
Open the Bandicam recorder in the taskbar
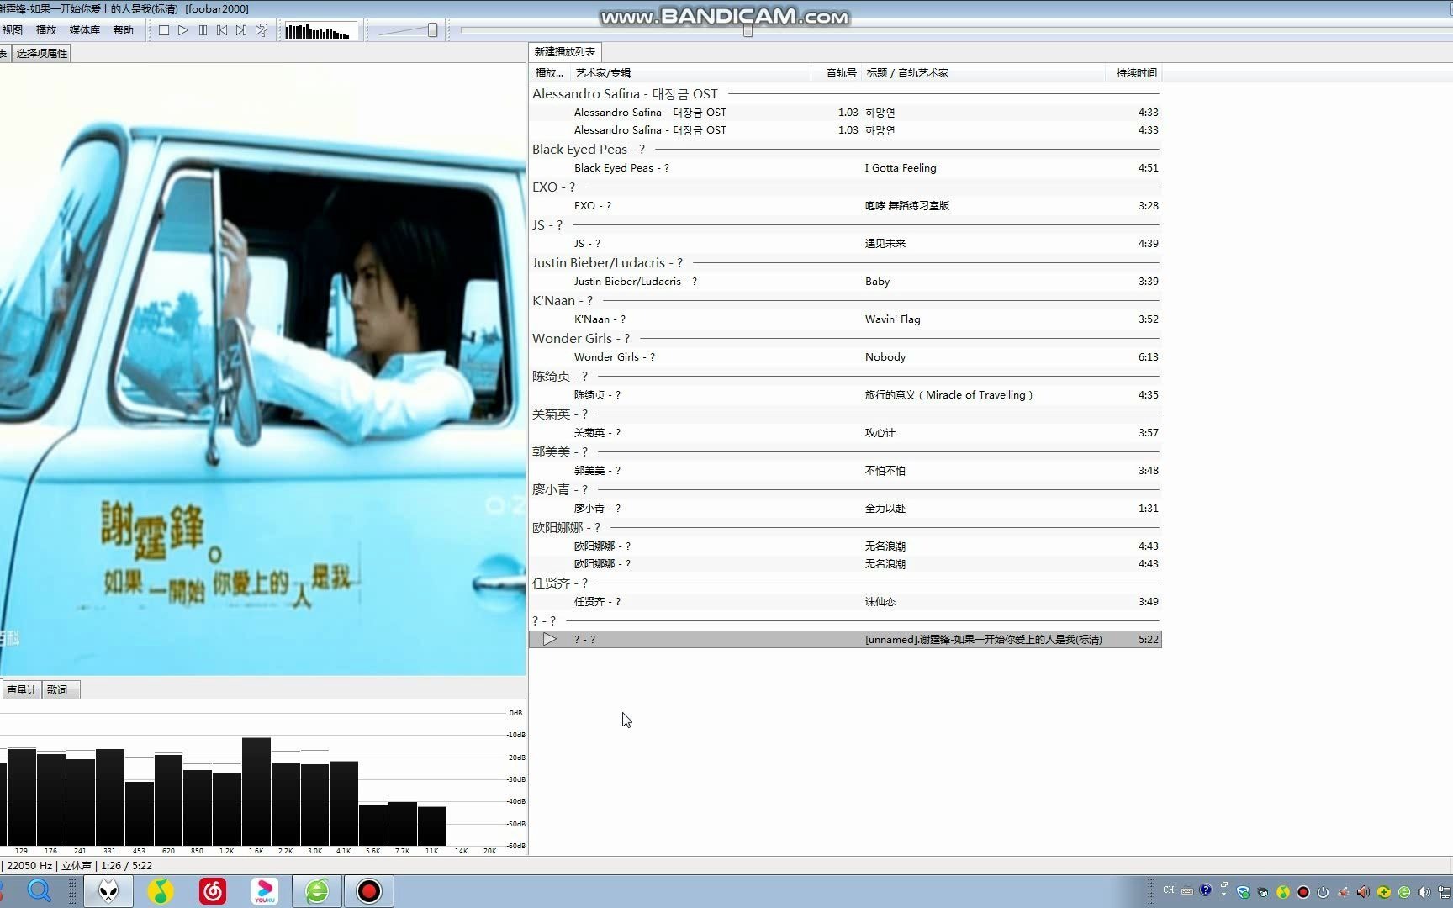click(368, 891)
